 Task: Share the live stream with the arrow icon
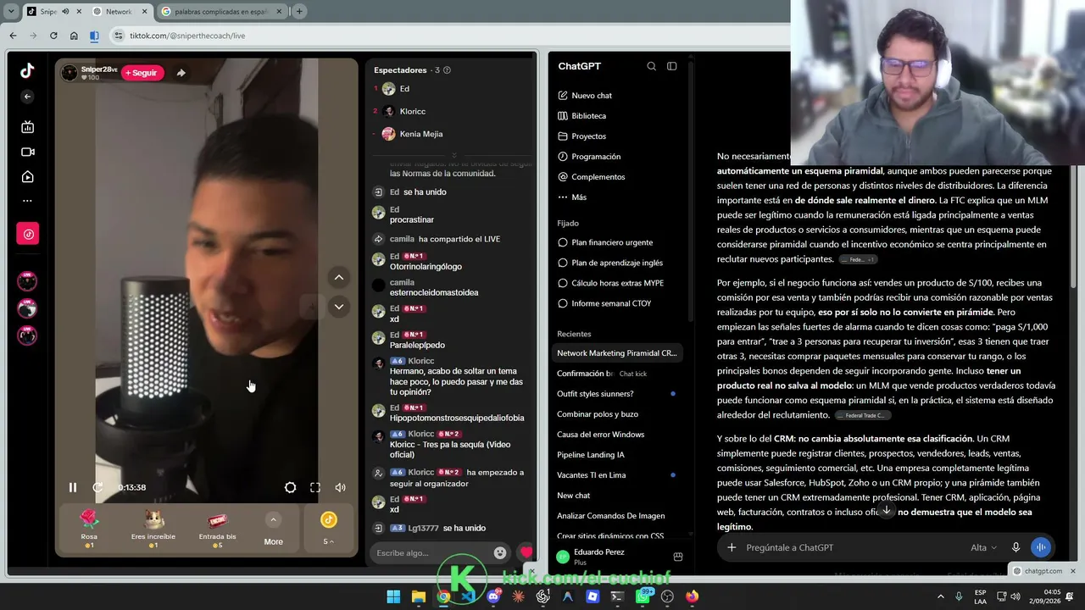click(x=181, y=73)
